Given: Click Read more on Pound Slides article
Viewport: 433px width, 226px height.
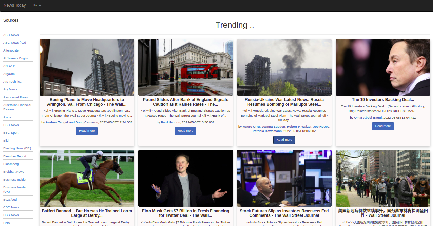Looking at the screenshot, I should tap(185, 131).
